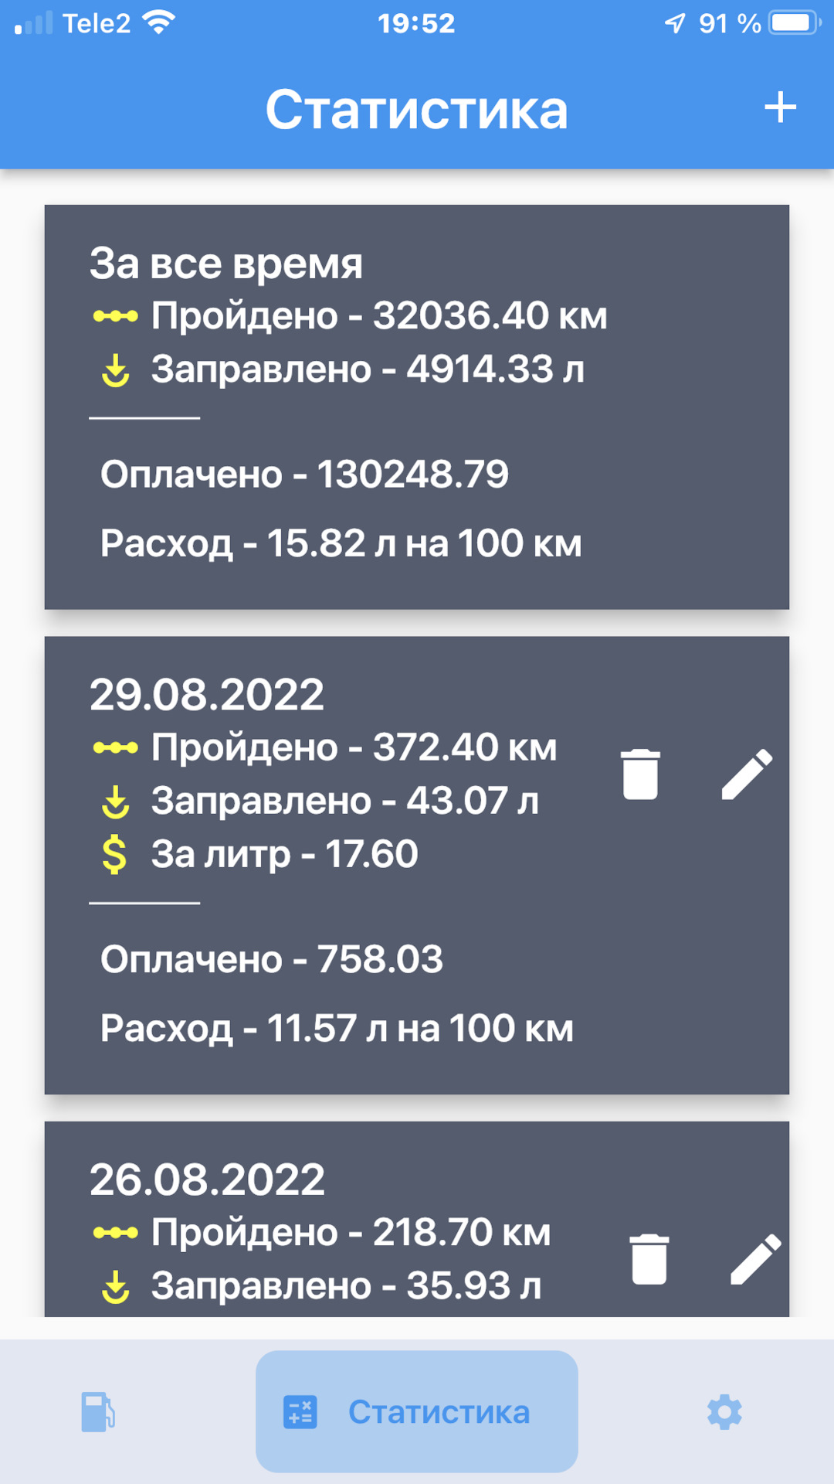
Task: Tap the distance icon in all-time card
Action: 115,316
